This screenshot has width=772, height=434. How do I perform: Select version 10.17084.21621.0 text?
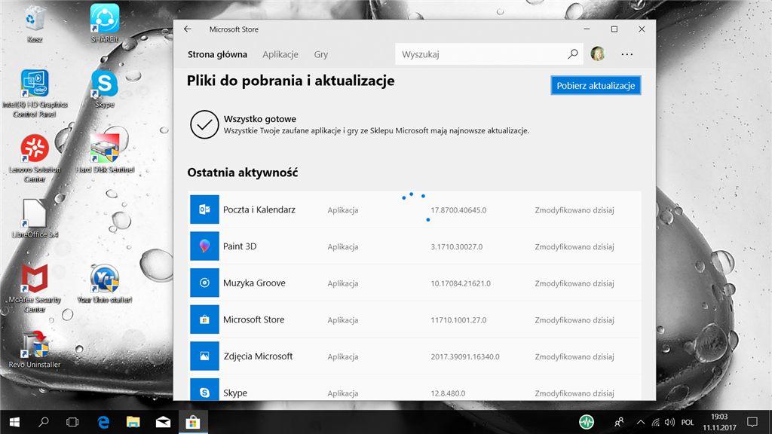461,283
